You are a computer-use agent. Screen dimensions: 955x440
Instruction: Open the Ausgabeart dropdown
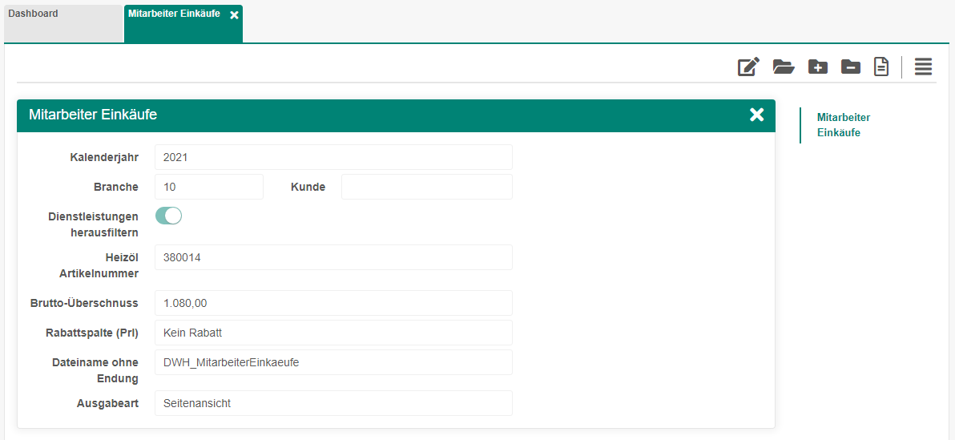tap(332, 403)
